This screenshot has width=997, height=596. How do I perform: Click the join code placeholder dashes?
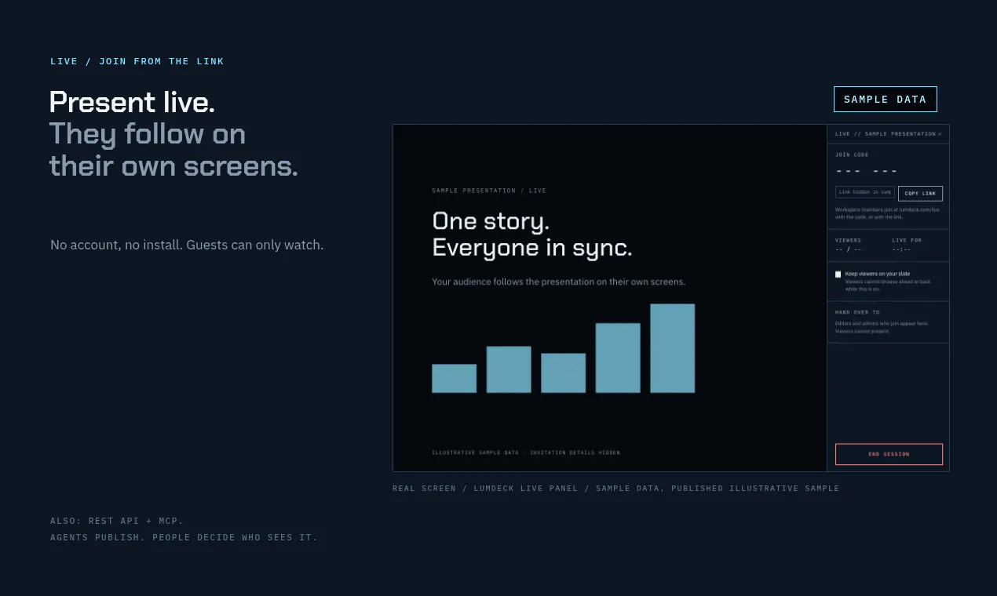(x=867, y=171)
